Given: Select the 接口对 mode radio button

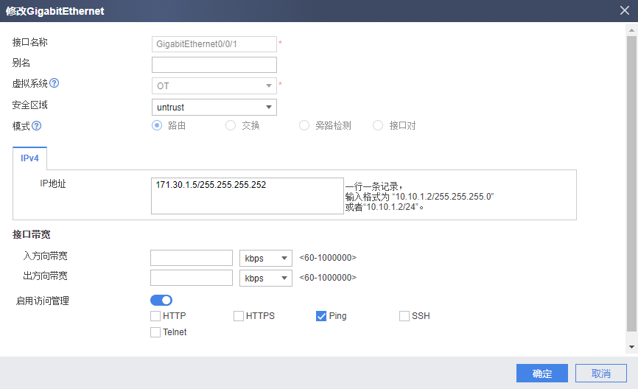Looking at the screenshot, I should pos(378,125).
